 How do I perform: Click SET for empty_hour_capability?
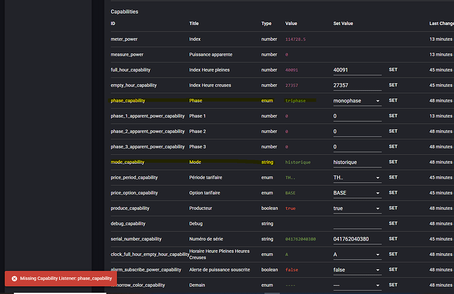pos(393,85)
